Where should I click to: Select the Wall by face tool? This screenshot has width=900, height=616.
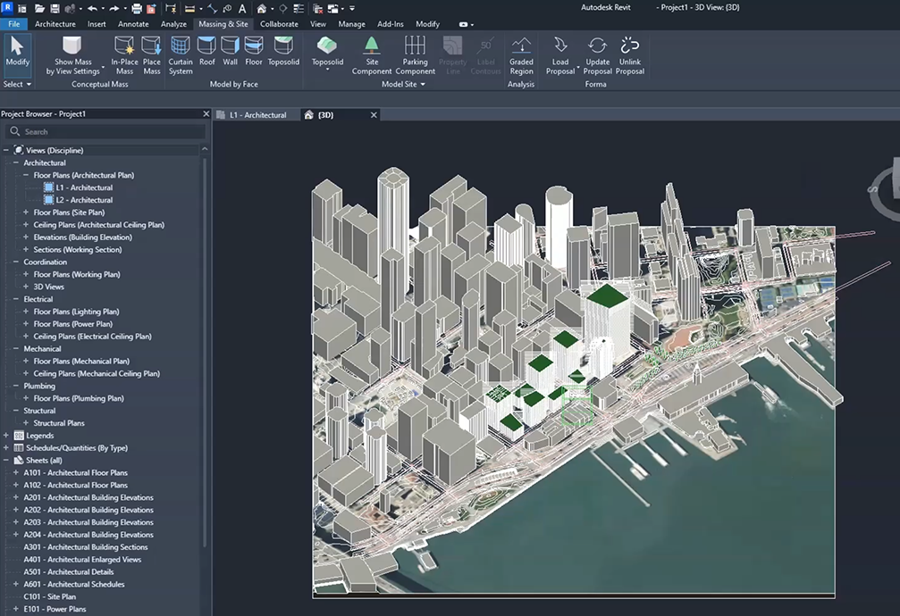pos(231,52)
